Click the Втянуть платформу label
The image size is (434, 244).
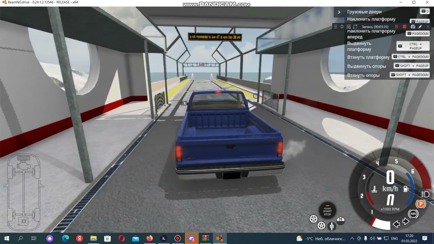click(x=368, y=57)
